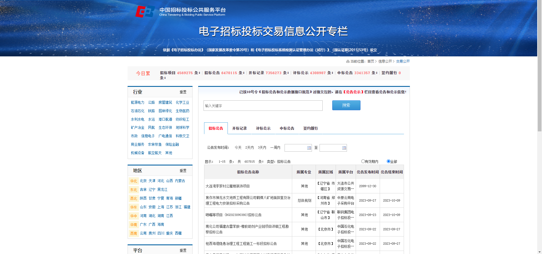The height and width of the screenshot is (254, 542).
Task: Go to 首页 in the breadcrumb
Action: click(371, 61)
